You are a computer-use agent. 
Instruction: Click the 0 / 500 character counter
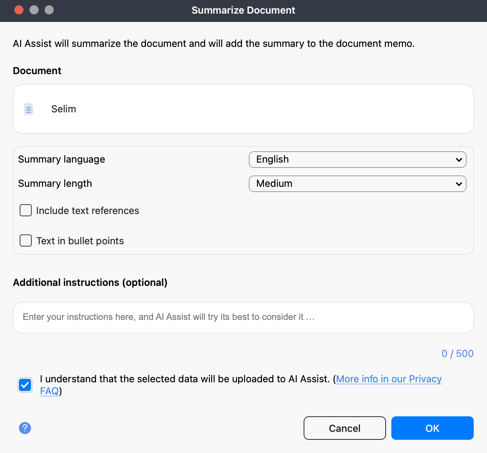(458, 354)
